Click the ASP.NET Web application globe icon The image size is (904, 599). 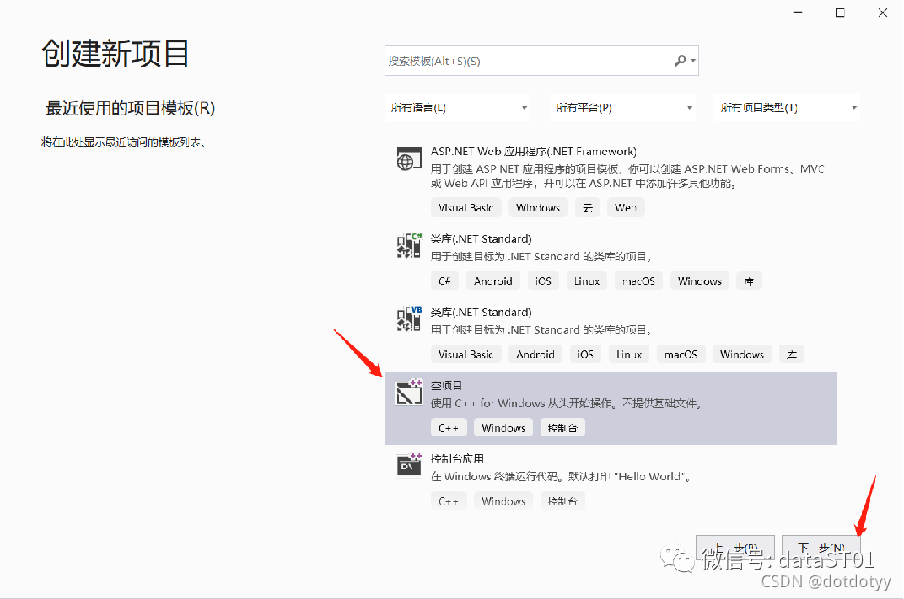[x=409, y=159]
